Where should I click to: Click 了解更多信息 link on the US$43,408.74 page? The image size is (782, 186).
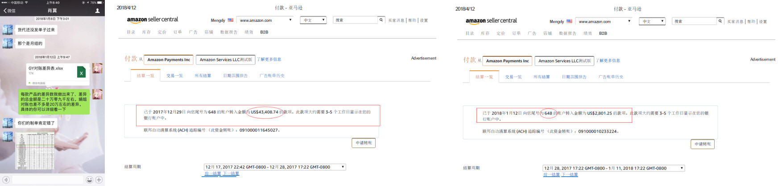269,59
